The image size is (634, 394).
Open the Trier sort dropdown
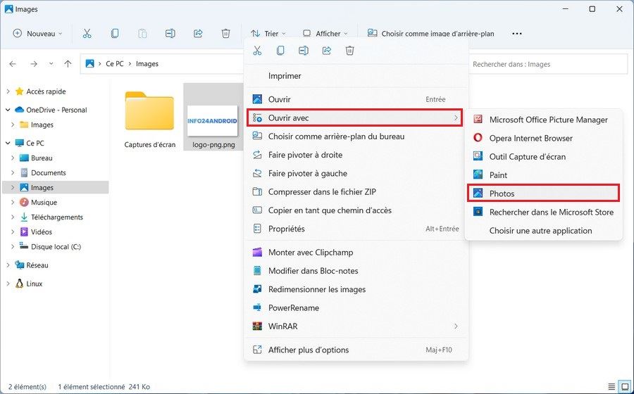pyautogui.click(x=268, y=34)
